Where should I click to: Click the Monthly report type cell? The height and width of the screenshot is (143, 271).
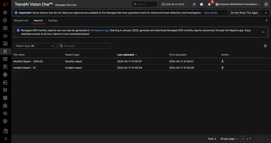coord(74,61)
